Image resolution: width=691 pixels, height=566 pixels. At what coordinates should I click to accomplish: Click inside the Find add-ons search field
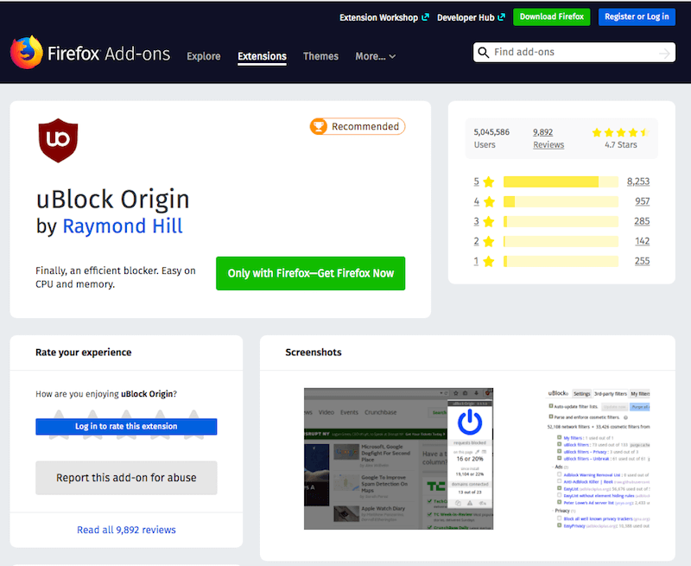pyautogui.click(x=574, y=53)
